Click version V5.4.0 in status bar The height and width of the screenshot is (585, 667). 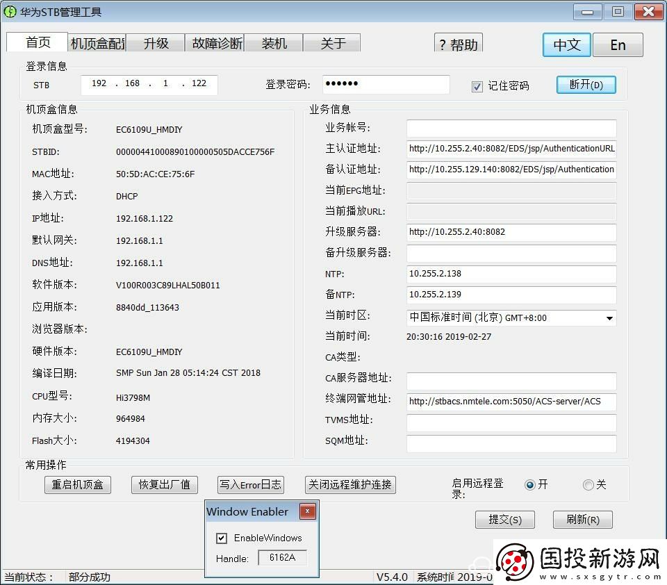(x=392, y=577)
